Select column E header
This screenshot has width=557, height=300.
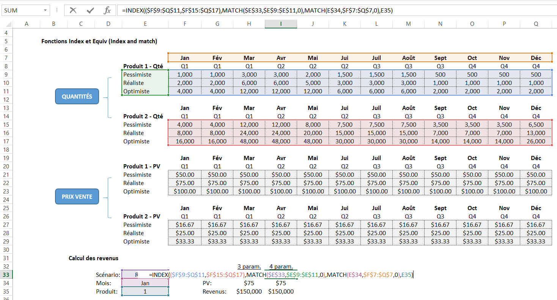[x=145, y=24]
